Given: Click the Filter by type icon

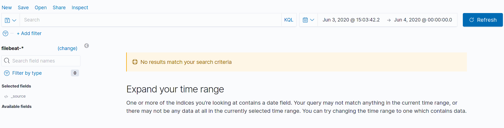Looking at the screenshot, I should coord(7,73).
